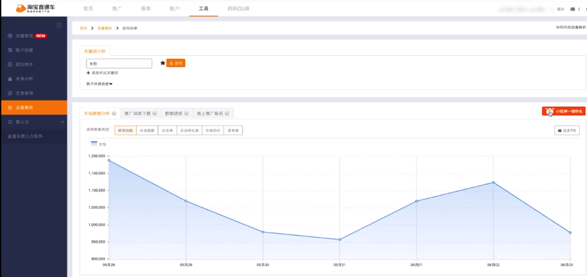This screenshot has width=587, height=277.
Task: Click the 竞争分析 chart icon
Action: [x=10, y=79]
